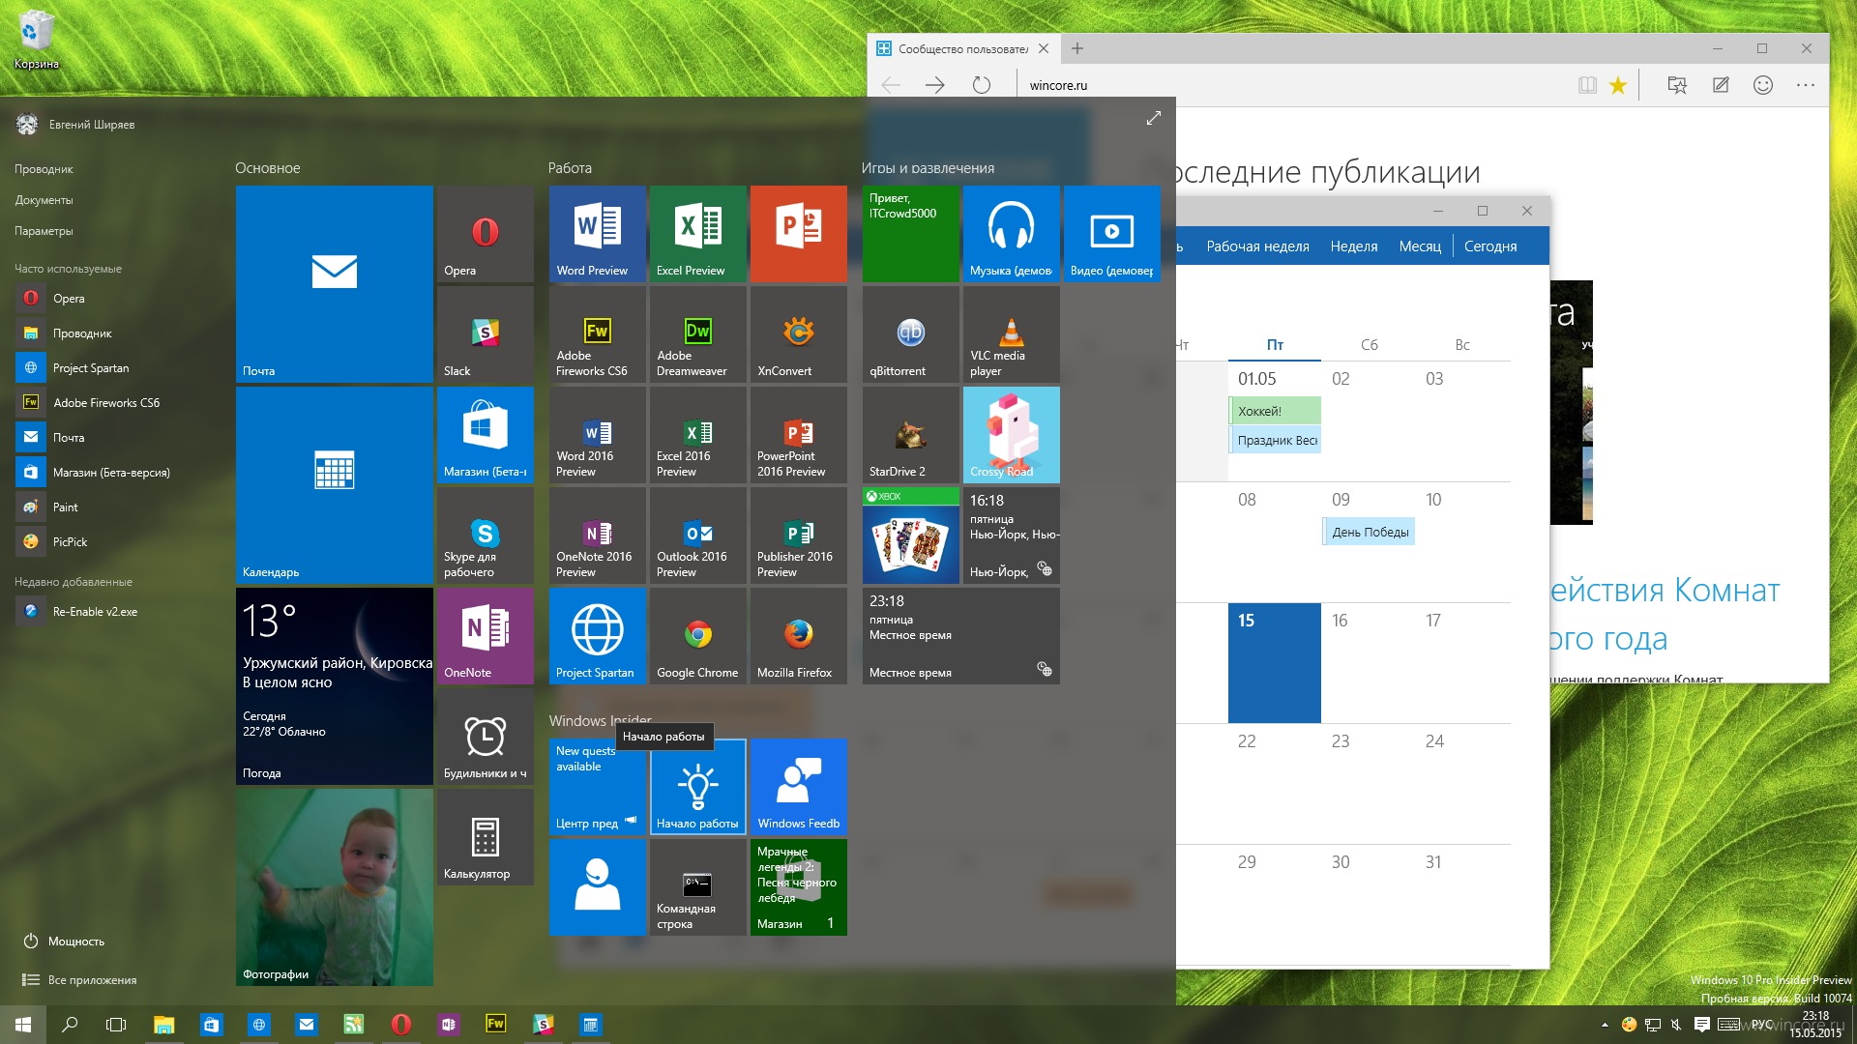Switch calendar to Неделя view
Screen dimensions: 1857x1044
pyautogui.click(x=1353, y=246)
